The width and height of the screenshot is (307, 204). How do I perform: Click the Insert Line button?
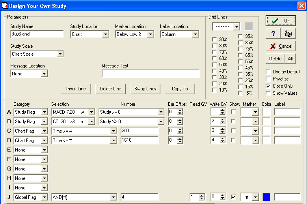pyautogui.click(x=76, y=89)
